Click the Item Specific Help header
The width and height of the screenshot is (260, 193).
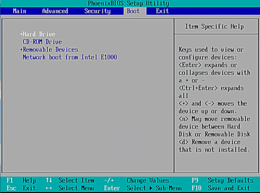(214, 27)
